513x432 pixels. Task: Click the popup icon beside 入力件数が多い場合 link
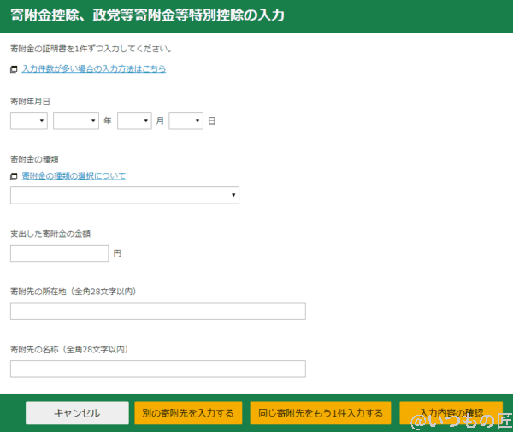14,69
